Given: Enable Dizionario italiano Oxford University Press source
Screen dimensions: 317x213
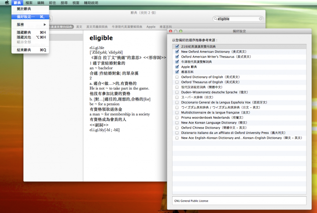Looking at the screenshot, I should coord(177,133).
